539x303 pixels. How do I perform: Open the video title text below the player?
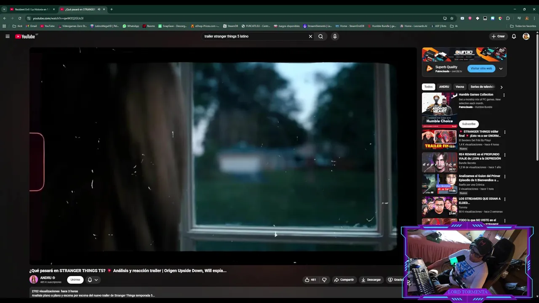click(x=128, y=271)
